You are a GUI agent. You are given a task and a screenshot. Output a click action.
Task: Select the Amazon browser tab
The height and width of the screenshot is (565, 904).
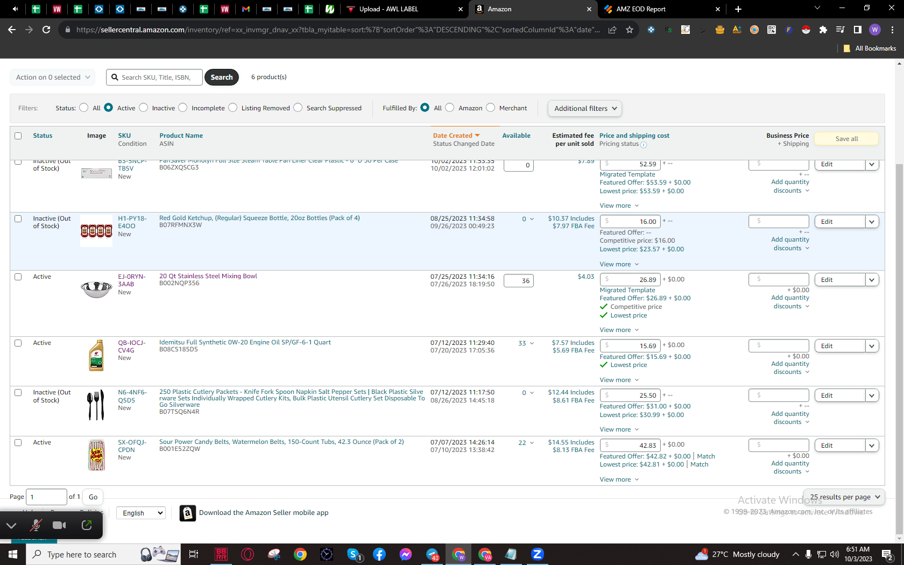pos(533,9)
